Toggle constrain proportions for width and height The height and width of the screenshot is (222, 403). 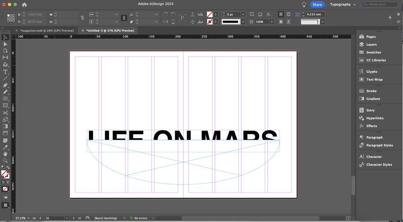click(82, 18)
